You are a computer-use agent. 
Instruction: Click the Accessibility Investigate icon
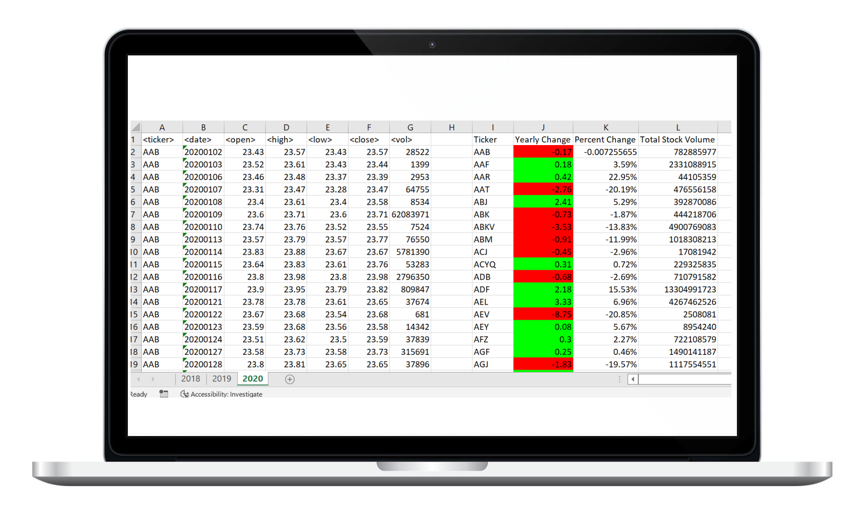(184, 394)
